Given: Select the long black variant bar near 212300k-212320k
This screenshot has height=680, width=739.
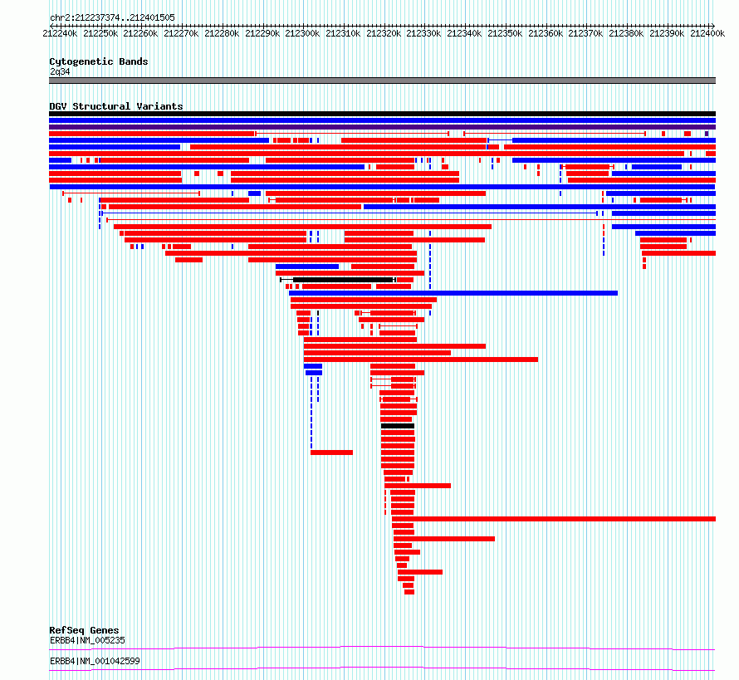Looking at the screenshot, I should [338, 280].
